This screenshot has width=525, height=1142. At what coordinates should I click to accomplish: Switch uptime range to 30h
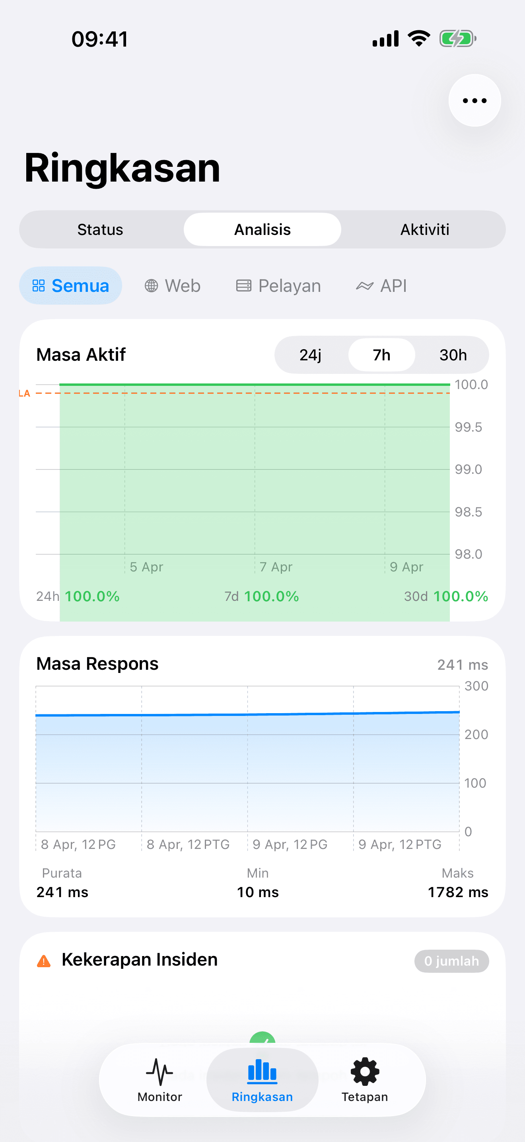pyautogui.click(x=453, y=355)
